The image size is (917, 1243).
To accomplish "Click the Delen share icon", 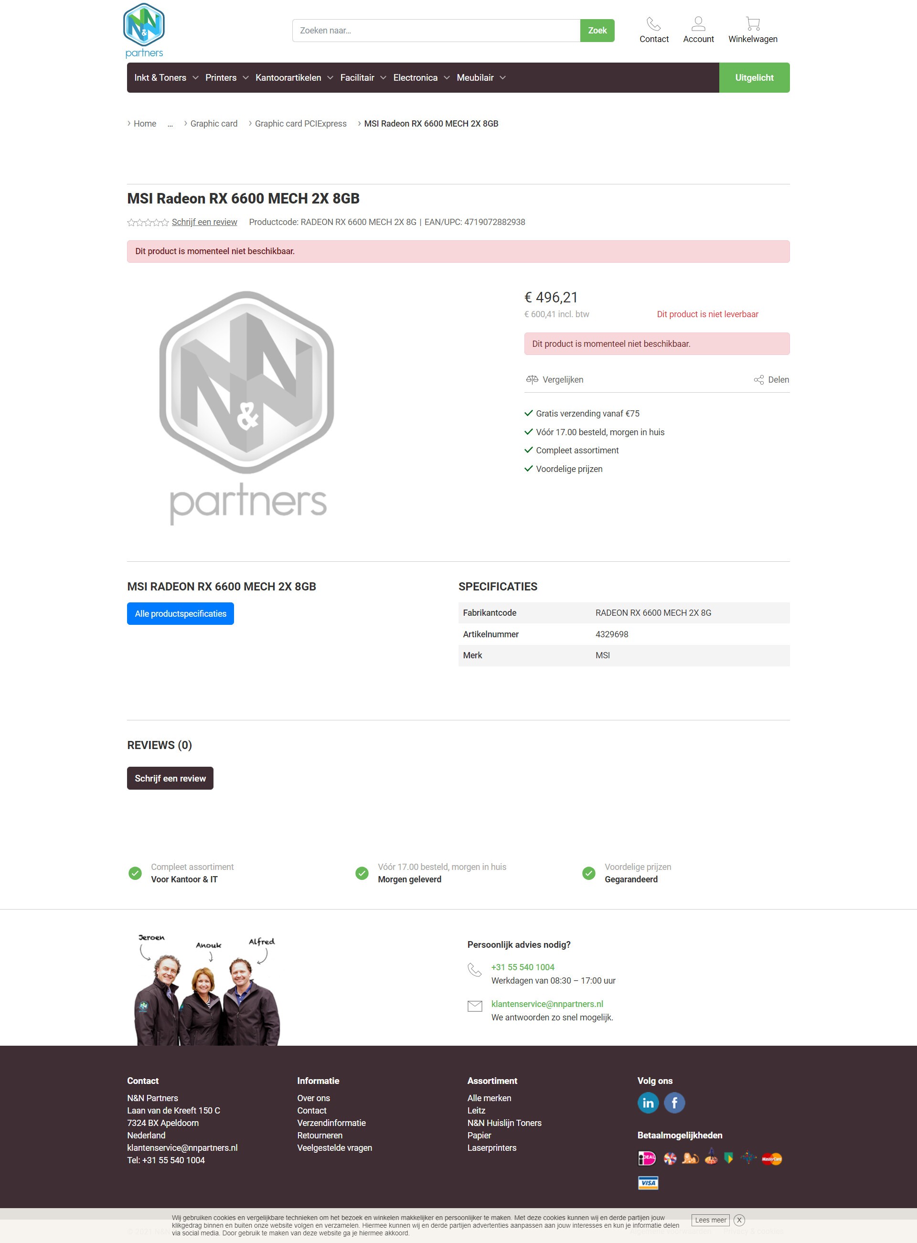I will tap(758, 380).
